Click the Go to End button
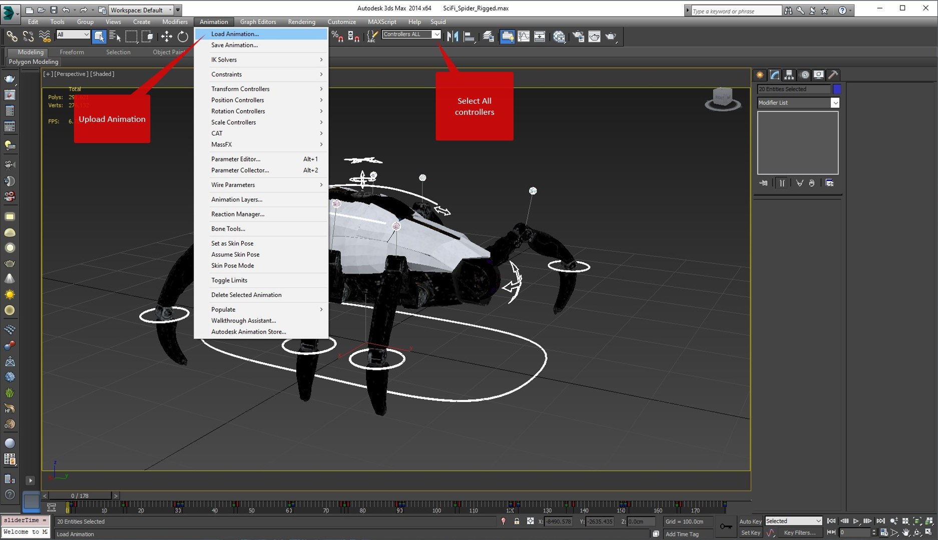The height and width of the screenshot is (540, 938). 880,521
